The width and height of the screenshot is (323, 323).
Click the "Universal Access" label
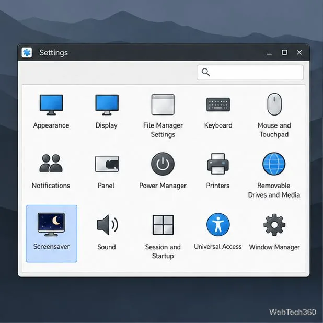point(218,247)
